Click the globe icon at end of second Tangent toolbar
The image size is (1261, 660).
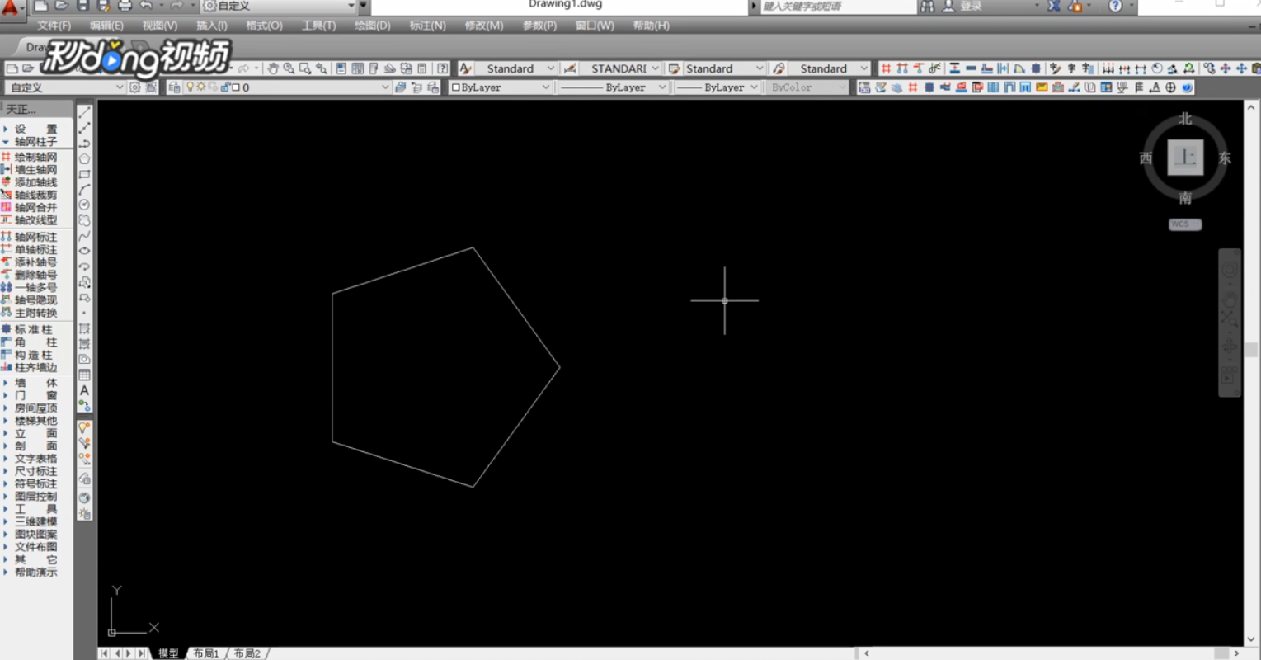(x=1187, y=87)
